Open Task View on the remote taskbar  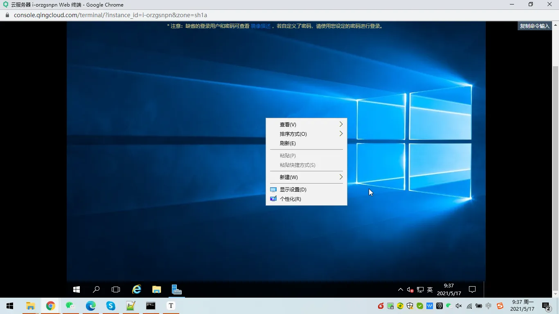(x=116, y=289)
